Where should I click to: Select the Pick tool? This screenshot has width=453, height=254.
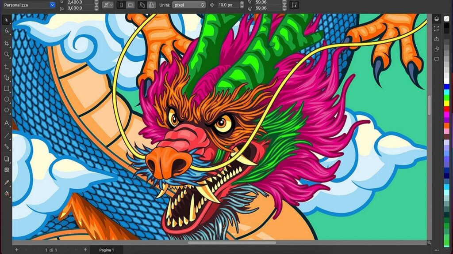[5, 20]
